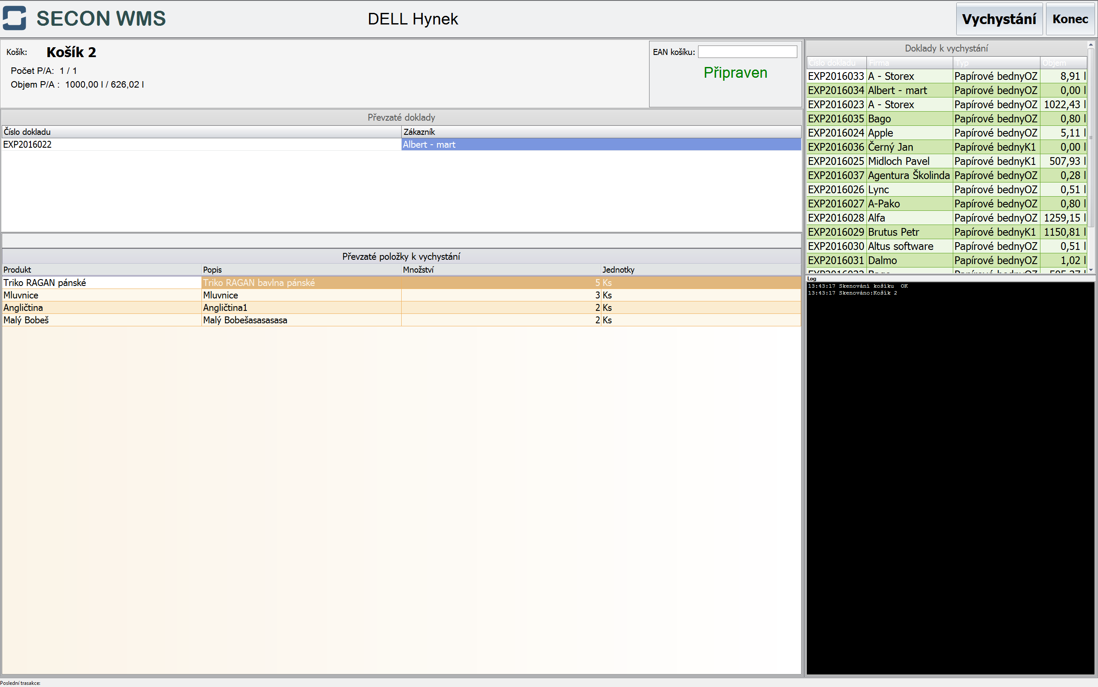Sort by Číslo dokladu column header
Screen dimensions: 1098x687
[x=200, y=132]
